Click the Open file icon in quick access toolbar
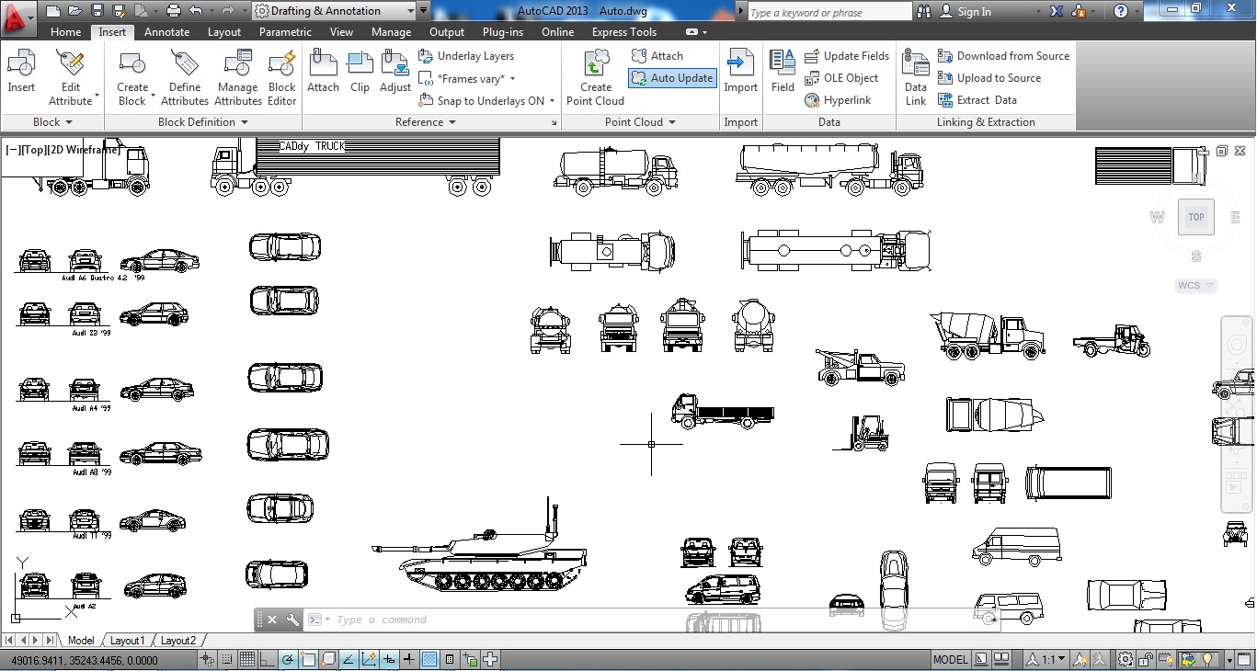This screenshot has width=1257, height=671. click(x=76, y=11)
